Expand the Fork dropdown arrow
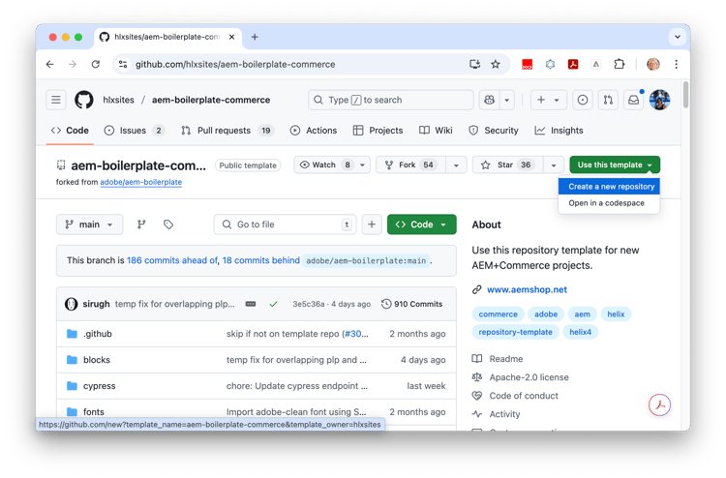726x478 pixels. click(456, 164)
